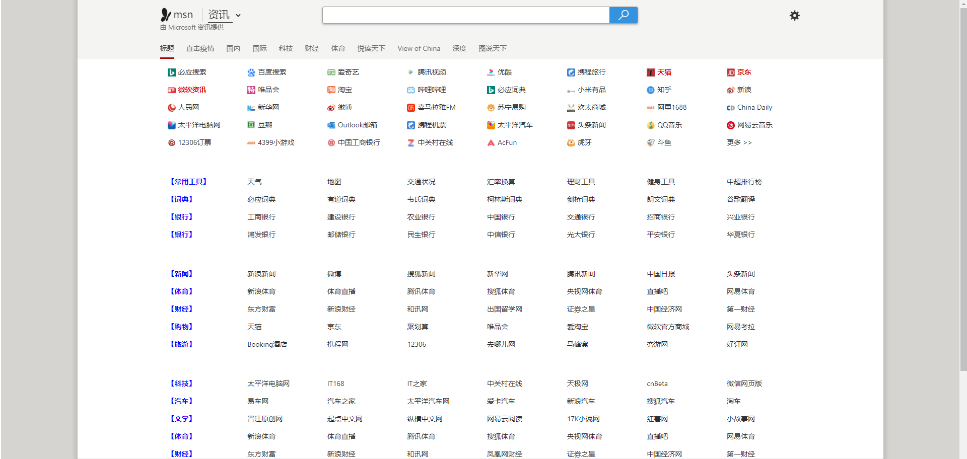Click the 【常用工具】 category link
This screenshot has height=459, width=967.
(188, 182)
